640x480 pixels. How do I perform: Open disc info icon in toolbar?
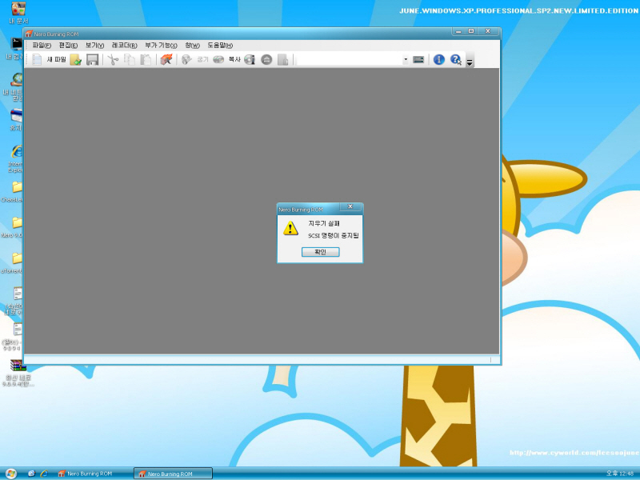pyautogui.click(x=250, y=59)
